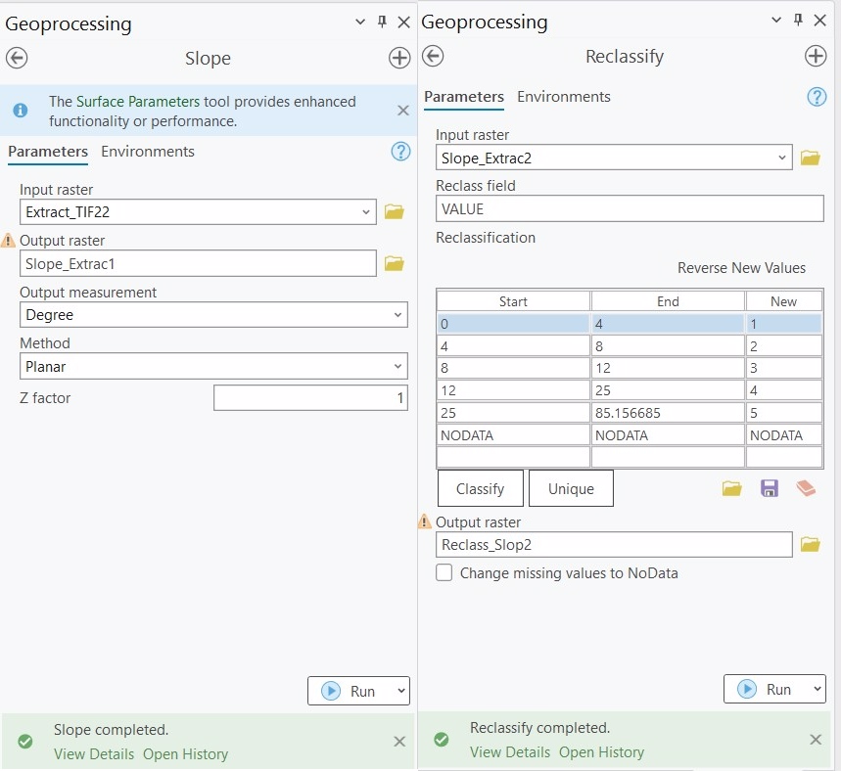
Task: Load a reclassification table from file
Action: (731, 488)
